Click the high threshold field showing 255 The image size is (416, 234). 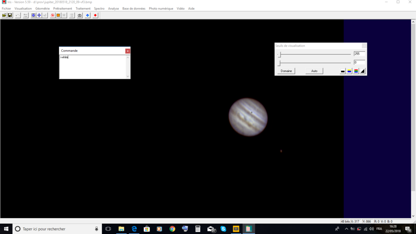click(359, 54)
